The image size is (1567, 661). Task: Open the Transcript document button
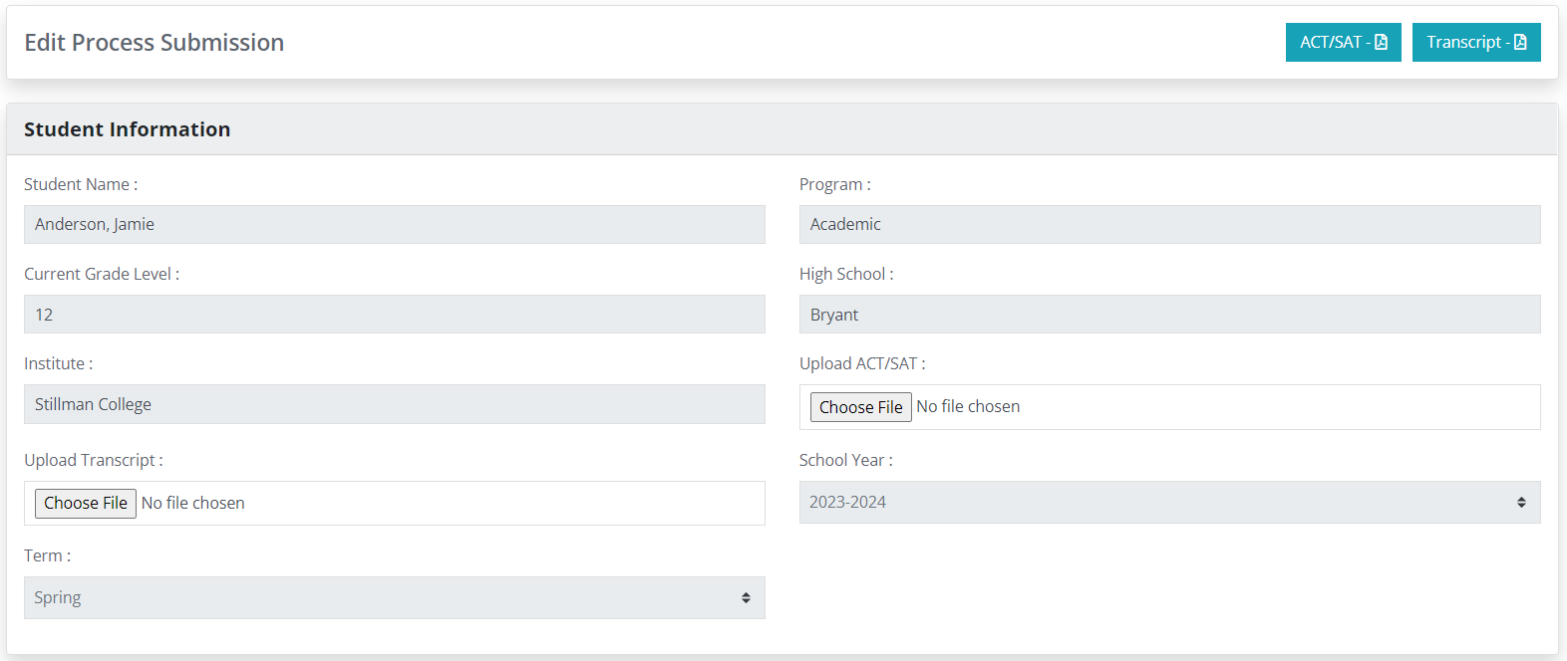point(1465,42)
